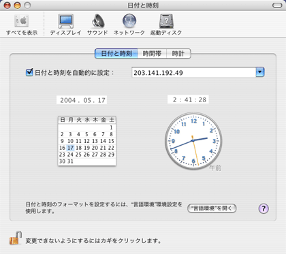286x254 pixels.
Task: Click the analog clock face
Action: click(x=193, y=141)
